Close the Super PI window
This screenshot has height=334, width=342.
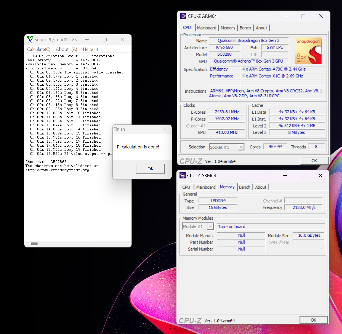123,40
